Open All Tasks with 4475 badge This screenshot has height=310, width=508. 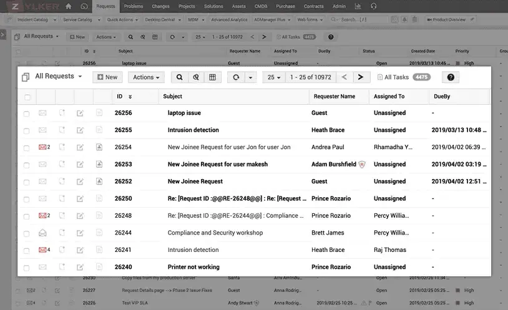(x=404, y=77)
